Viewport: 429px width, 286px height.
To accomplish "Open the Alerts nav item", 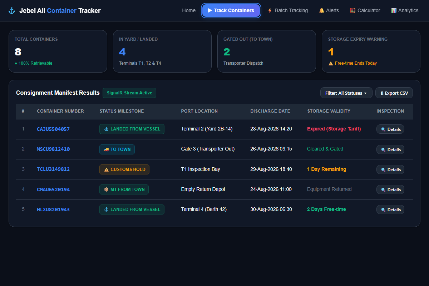I will 329,10.
